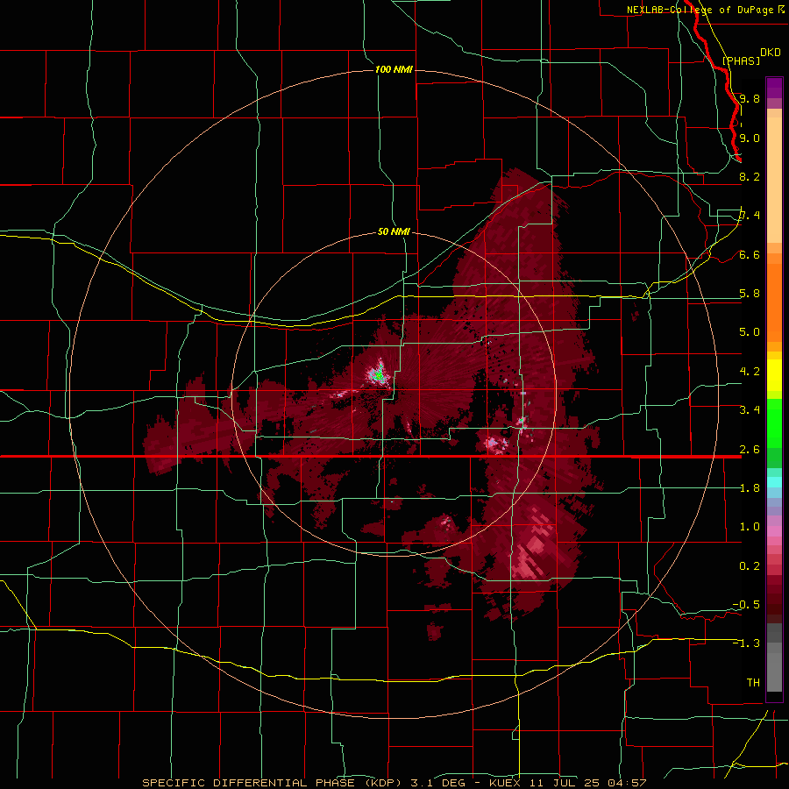The width and height of the screenshot is (789, 789).
Task: Select the yellow segment of the color bar
Action: 774,375
